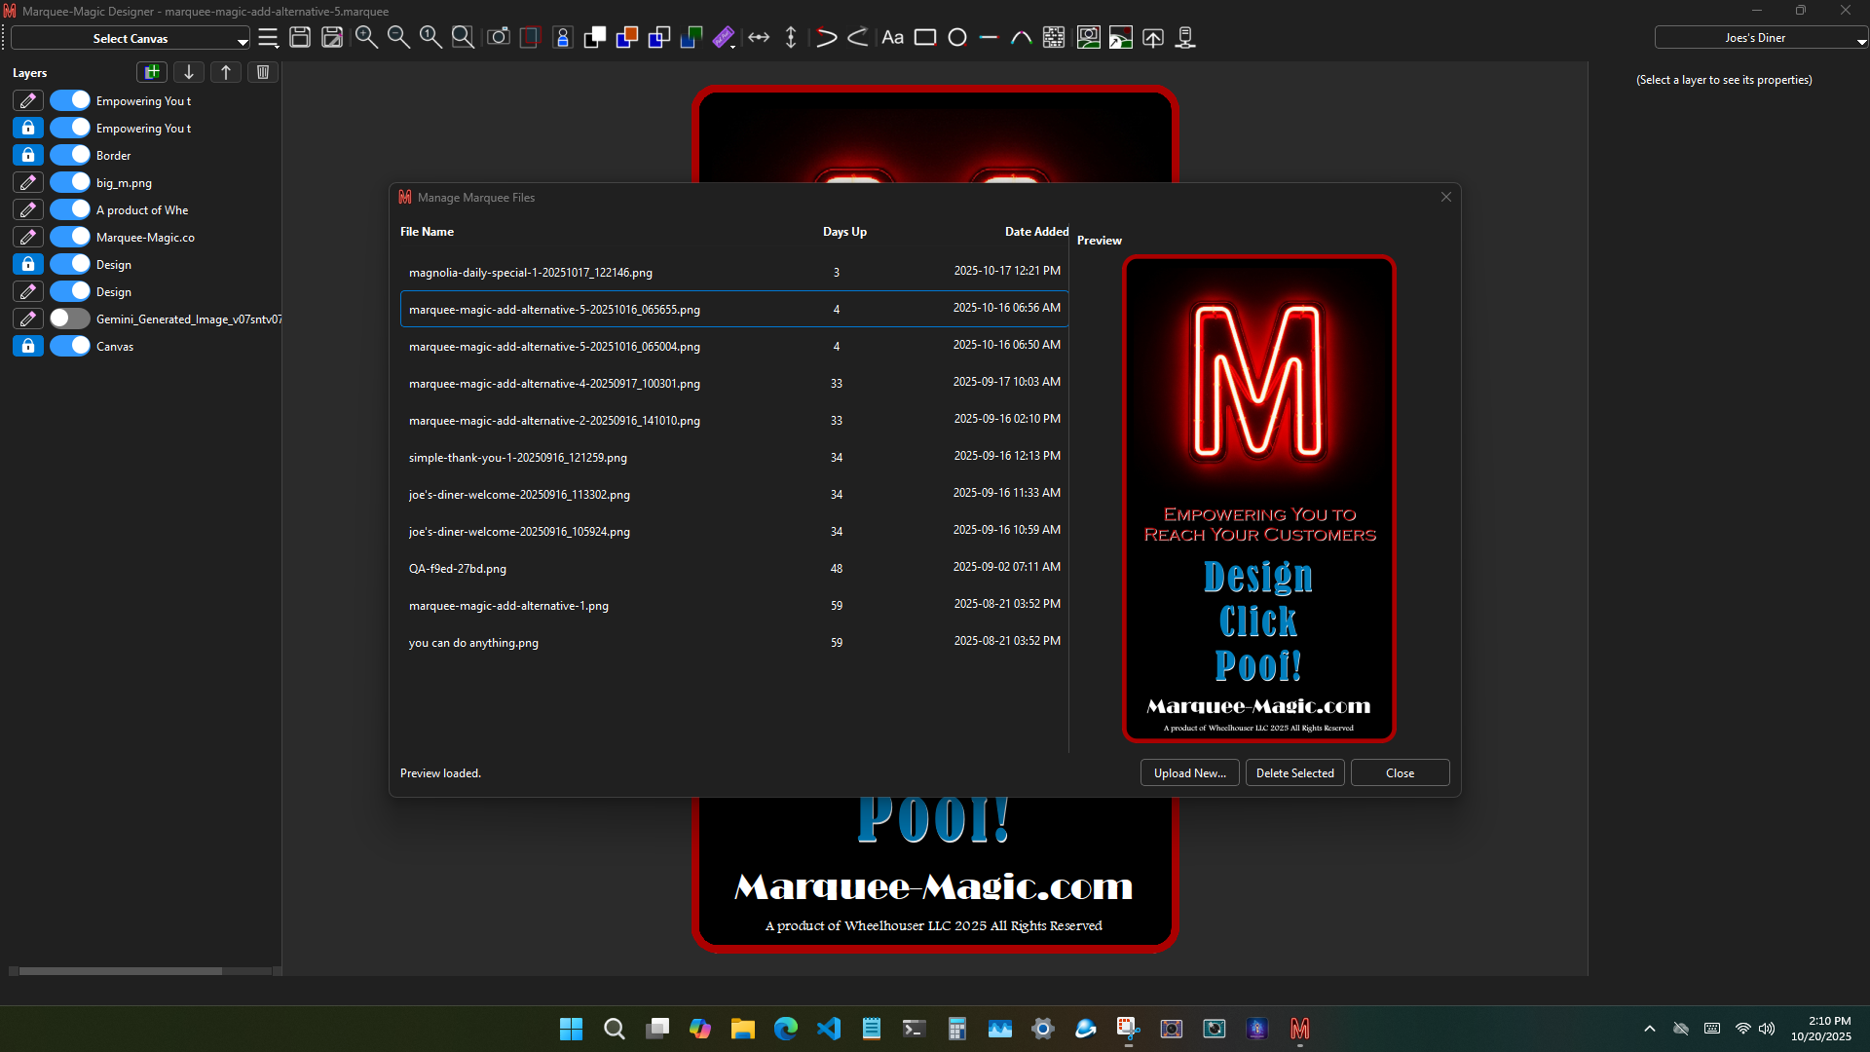The width and height of the screenshot is (1870, 1052).
Task: Toggle visibility of the Canvas layer
Action: pyautogui.click(x=70, y=346)
